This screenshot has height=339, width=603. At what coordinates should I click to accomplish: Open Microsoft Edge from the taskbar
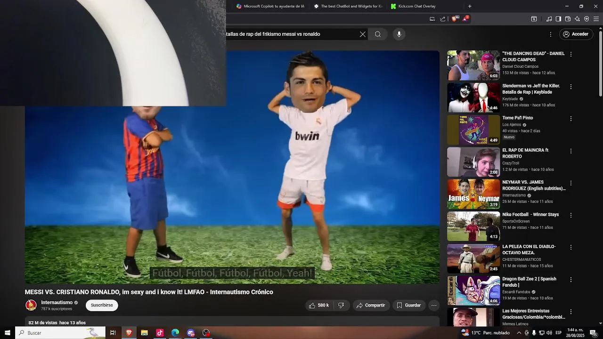175,333
